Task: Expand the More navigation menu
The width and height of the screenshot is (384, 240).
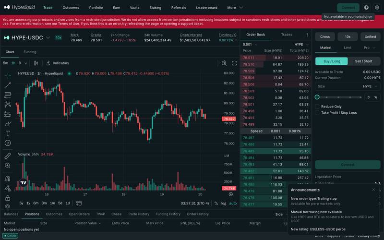Action: [235, 8]
